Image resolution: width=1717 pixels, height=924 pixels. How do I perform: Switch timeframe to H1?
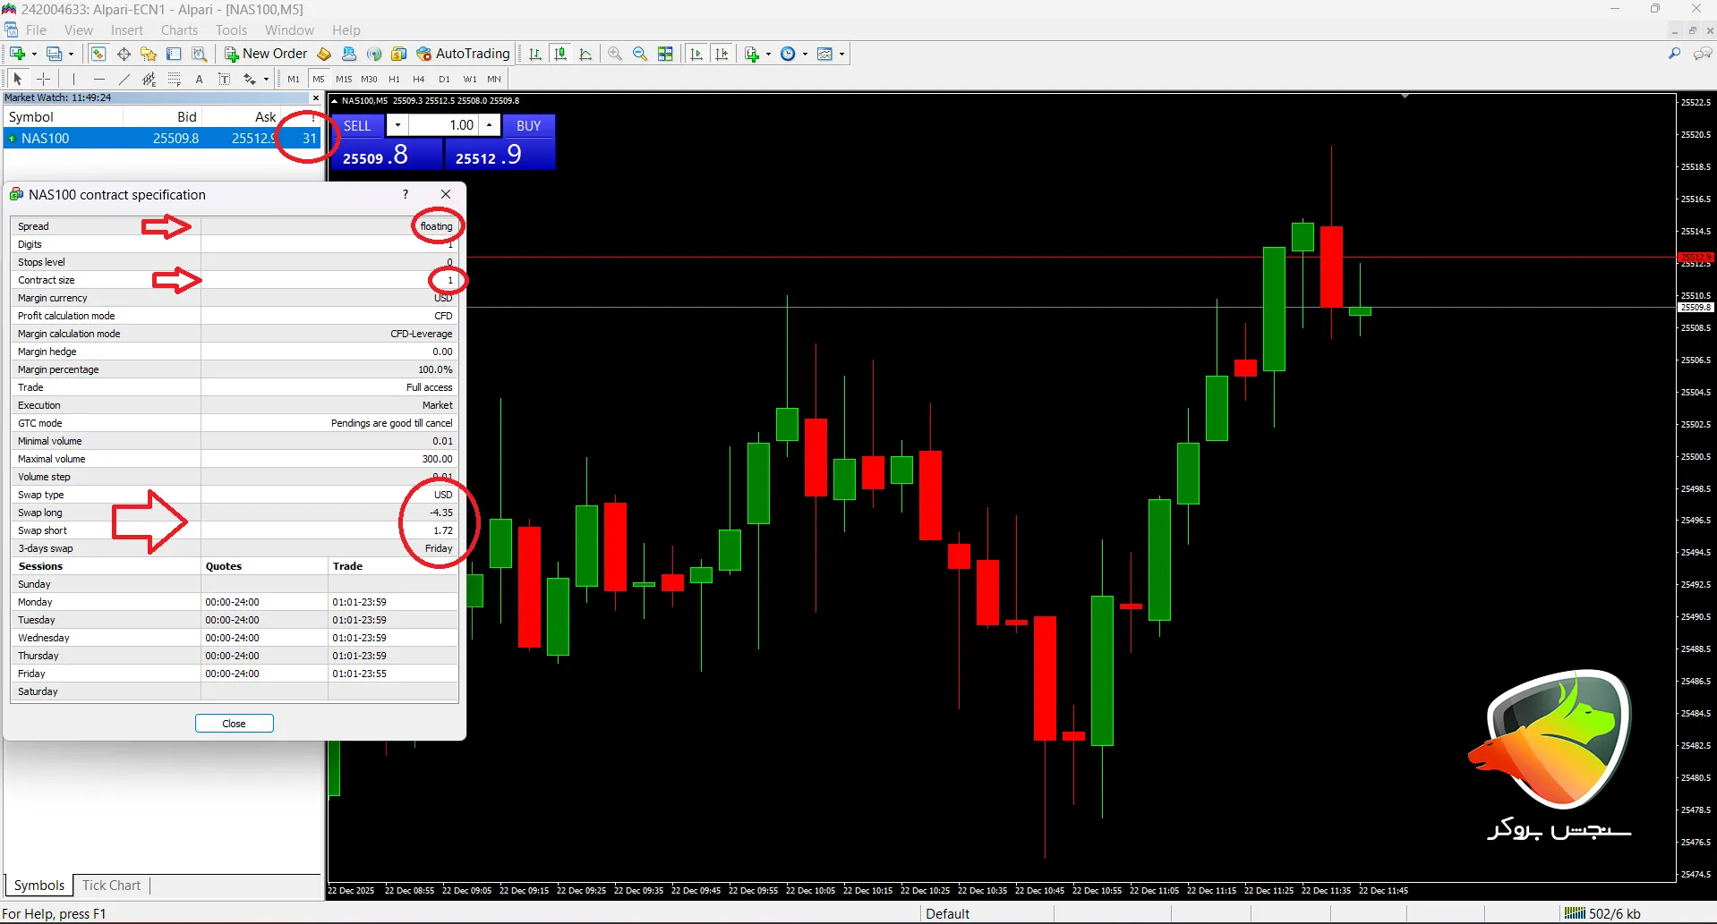click(394, 79)
